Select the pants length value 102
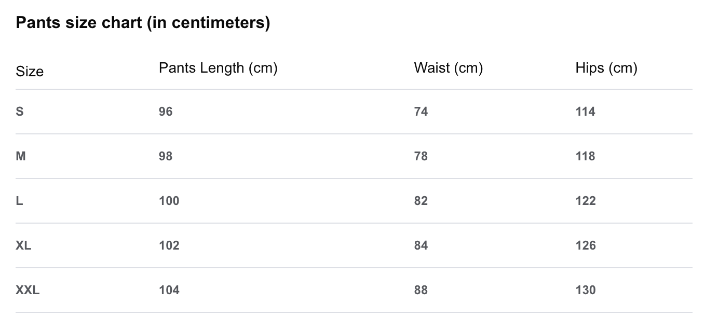The height and width of the screenshot is (330, 705). click(169, 245)
